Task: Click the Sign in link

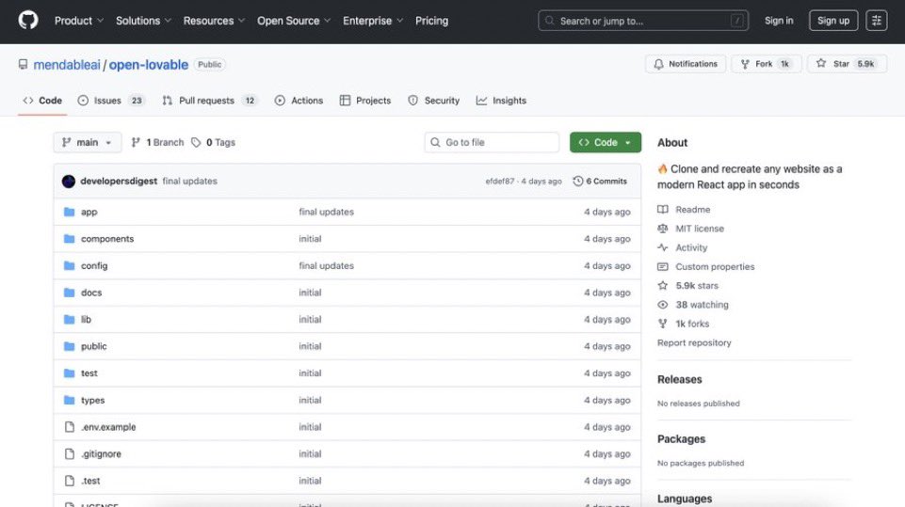Action: (779, 21)
